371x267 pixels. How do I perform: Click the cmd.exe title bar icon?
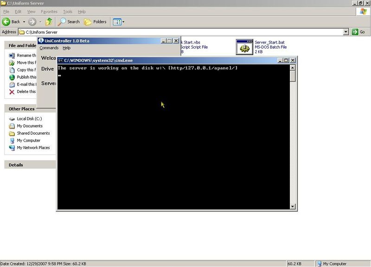click(x=61, y=61)
